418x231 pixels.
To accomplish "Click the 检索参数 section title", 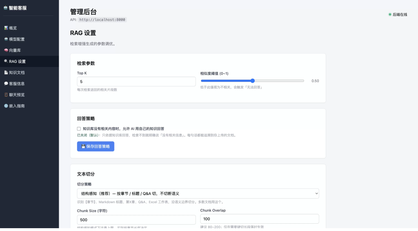I will click(x=86, y=63).
